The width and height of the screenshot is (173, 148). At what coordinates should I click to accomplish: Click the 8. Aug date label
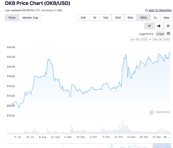click(x=43, y=137)
